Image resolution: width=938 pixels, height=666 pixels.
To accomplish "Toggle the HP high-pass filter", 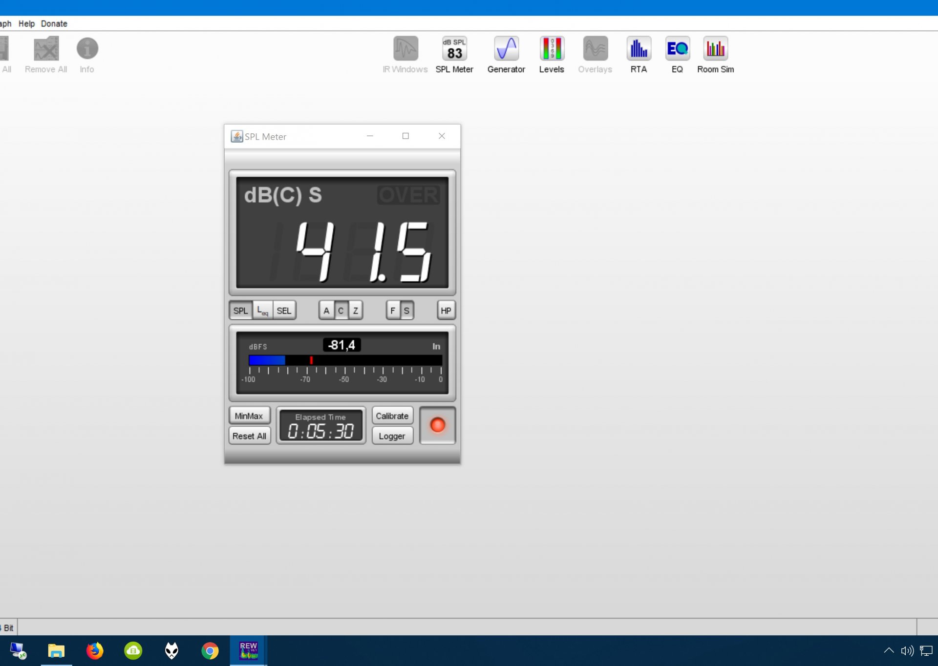I will click(x=446, y=311).
